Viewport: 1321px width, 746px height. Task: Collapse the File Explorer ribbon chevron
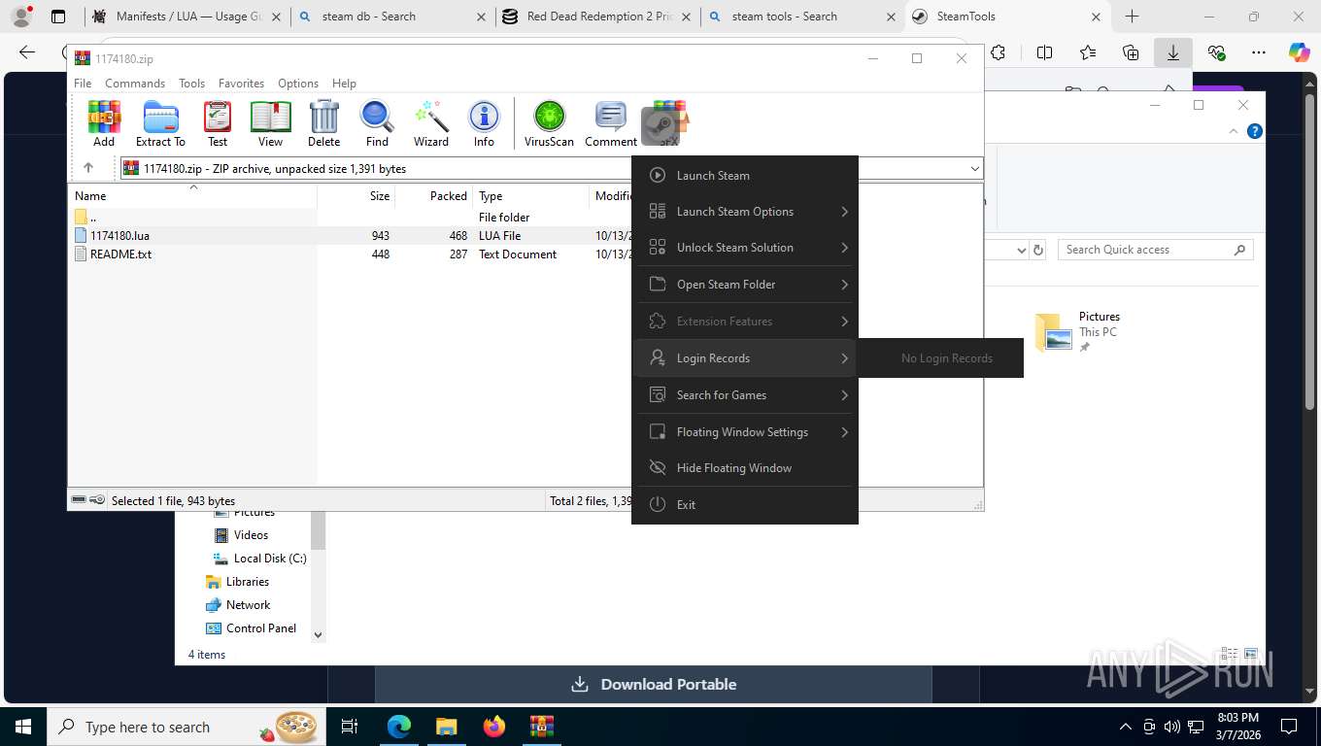1235,131
